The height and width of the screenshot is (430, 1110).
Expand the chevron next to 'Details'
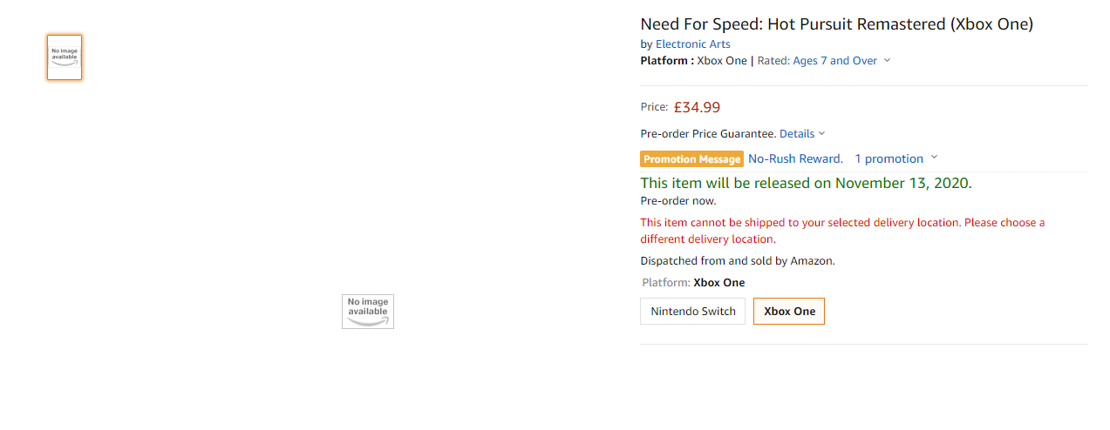[x=821, y=134]
